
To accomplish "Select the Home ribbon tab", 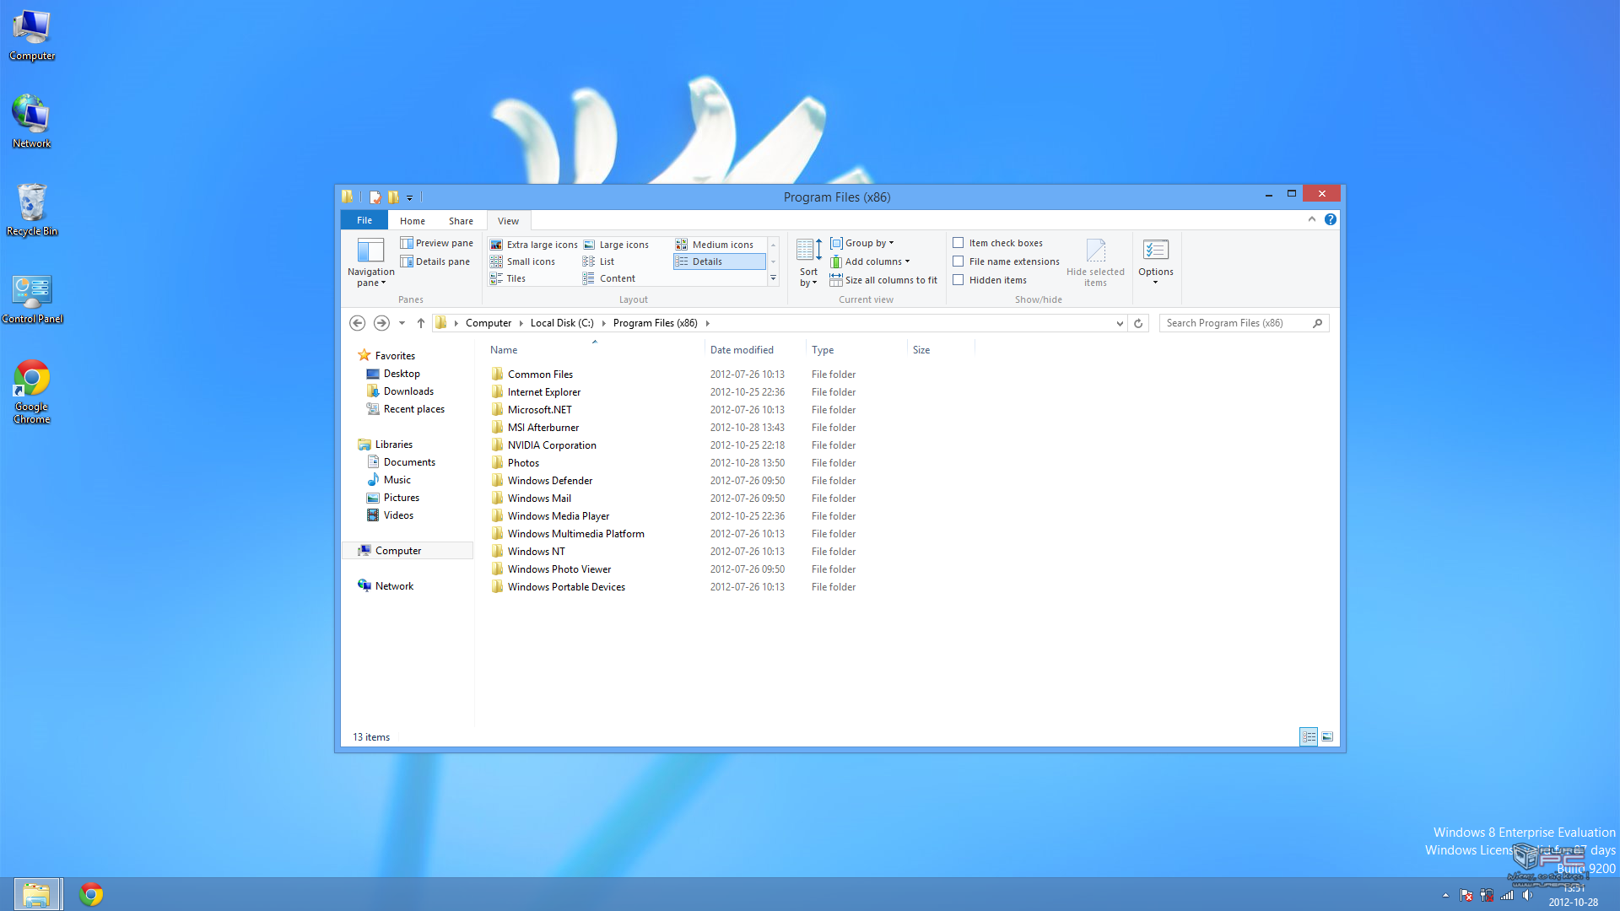I will [412, 220].
